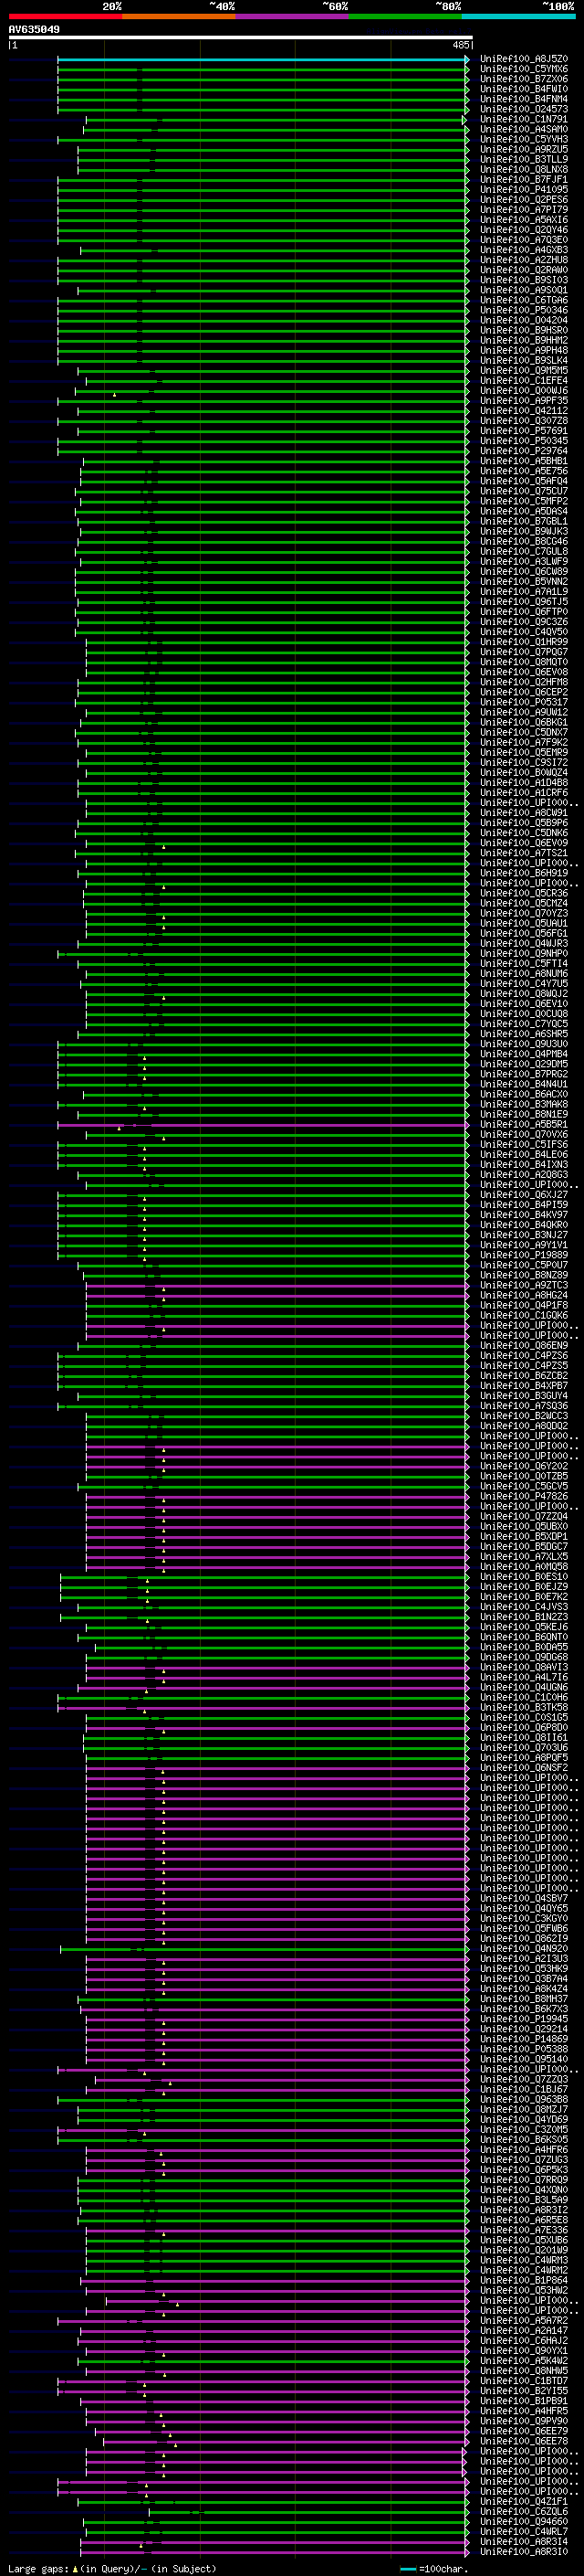Open hit UniRef100_B7ZX06
The height and width of the screenshot is (2576, 584).
524,79
